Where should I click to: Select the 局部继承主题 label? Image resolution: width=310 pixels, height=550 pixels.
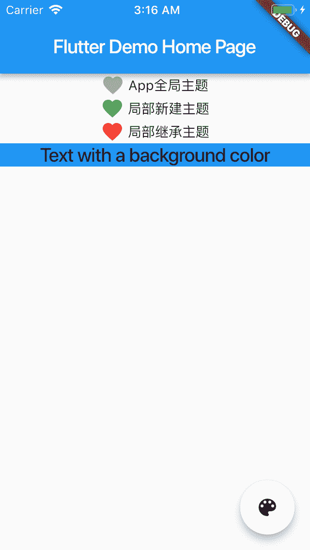click(169, 132)
